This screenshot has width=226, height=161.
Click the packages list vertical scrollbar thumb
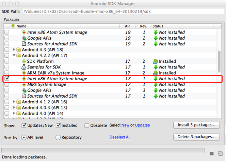(219, 61)
